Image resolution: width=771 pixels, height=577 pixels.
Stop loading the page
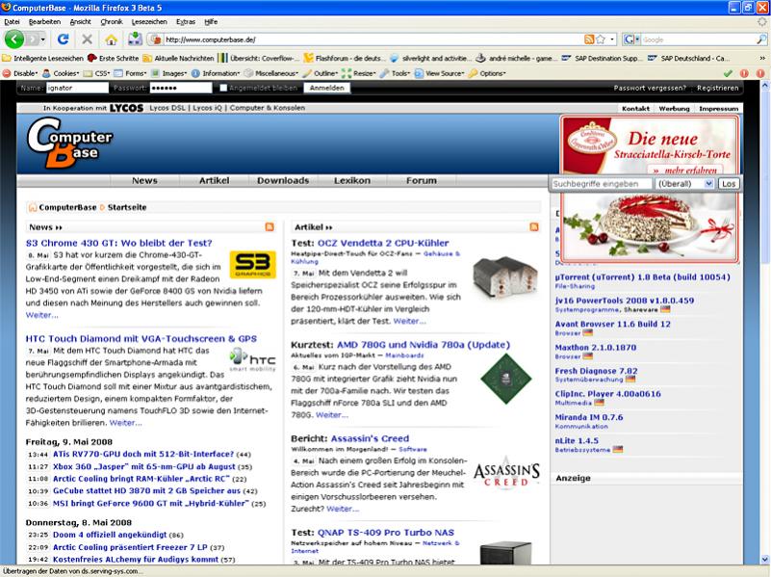click(87, 39)
